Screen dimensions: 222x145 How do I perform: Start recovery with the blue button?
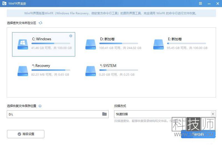pyautogui.click(x=198, y=134)
